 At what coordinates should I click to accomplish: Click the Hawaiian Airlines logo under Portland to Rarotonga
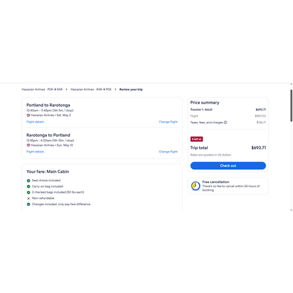(x=28, y=115)
